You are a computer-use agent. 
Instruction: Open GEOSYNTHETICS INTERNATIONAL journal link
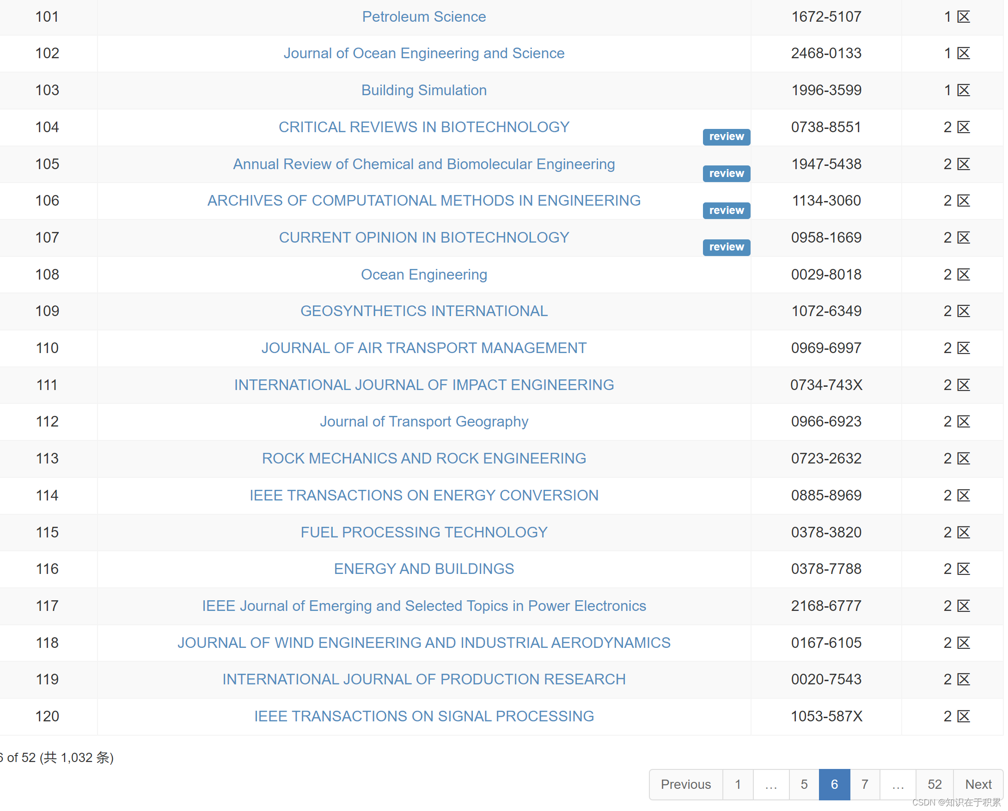point(424,311)
